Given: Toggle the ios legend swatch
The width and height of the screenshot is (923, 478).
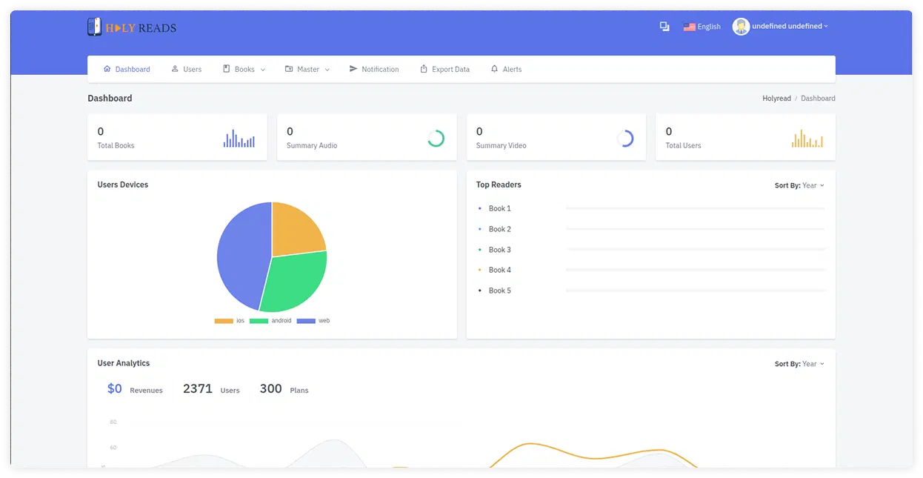Looking at the screenshot, I should click(x=224, y=321).
